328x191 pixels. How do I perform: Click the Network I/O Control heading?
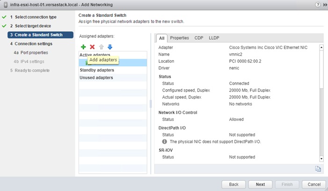pyautogui.click(x=178, y=113)
